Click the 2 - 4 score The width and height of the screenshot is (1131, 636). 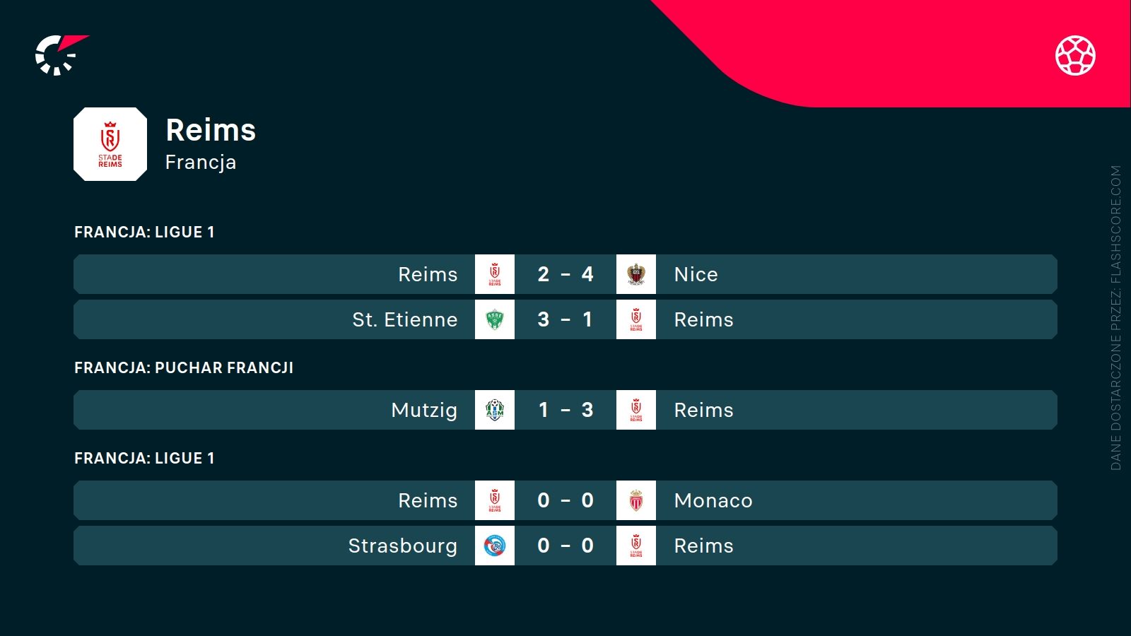tap(565, 274)
